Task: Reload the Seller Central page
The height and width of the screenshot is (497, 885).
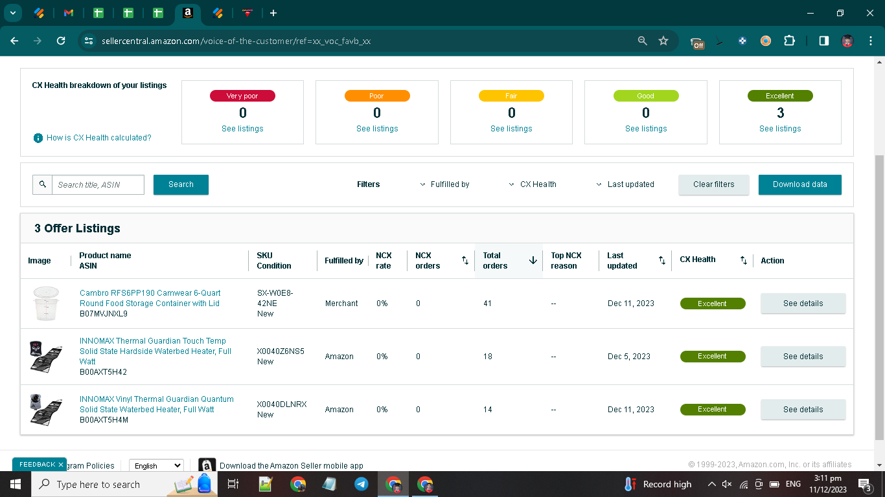Action: pyautogui.click(x=61, y=41)
